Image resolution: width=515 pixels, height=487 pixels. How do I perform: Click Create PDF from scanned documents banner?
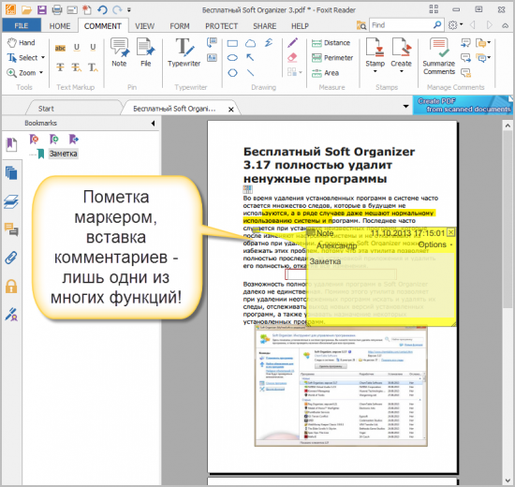tap(463, 105)
